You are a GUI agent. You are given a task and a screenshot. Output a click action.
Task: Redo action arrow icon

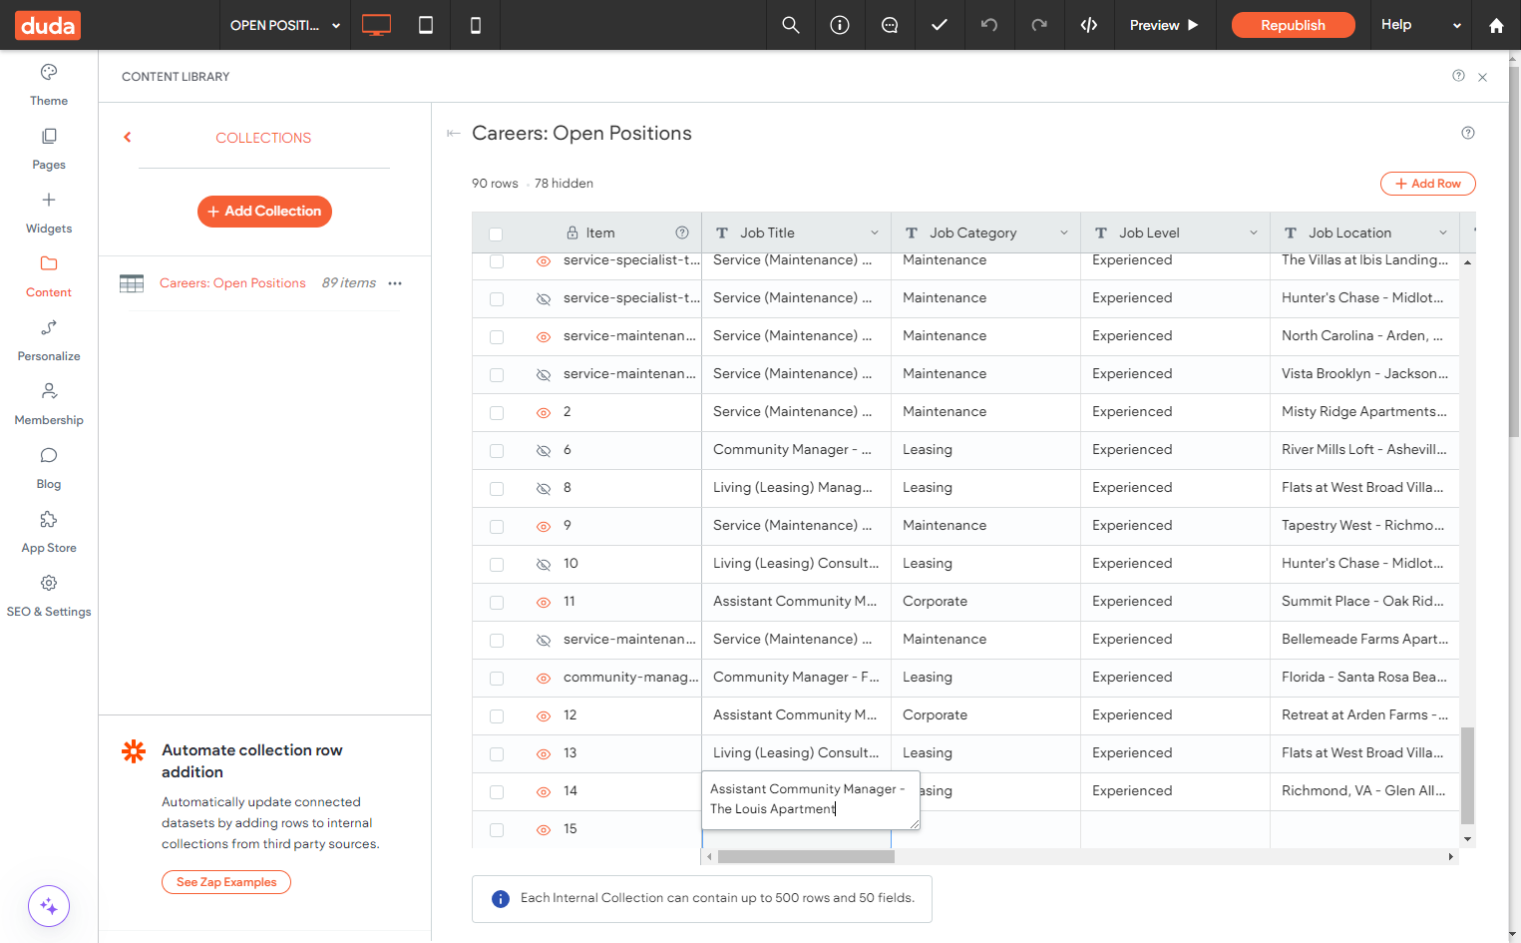click(x=1039, y=25)
